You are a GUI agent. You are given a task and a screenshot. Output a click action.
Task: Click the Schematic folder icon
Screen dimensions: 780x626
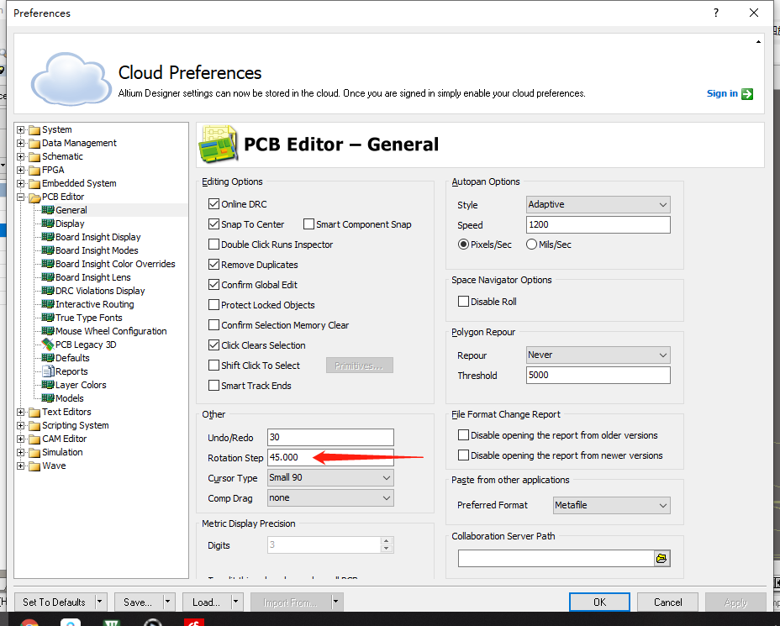pos(34,156)
